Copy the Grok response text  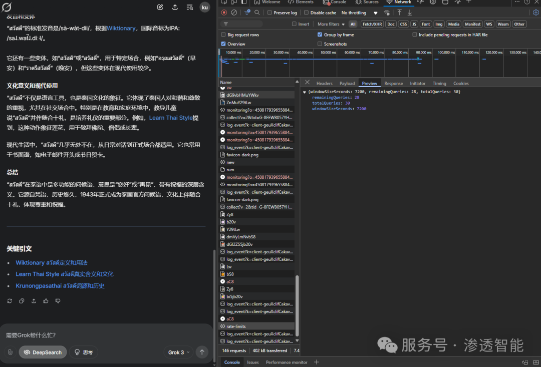point(22,301)
